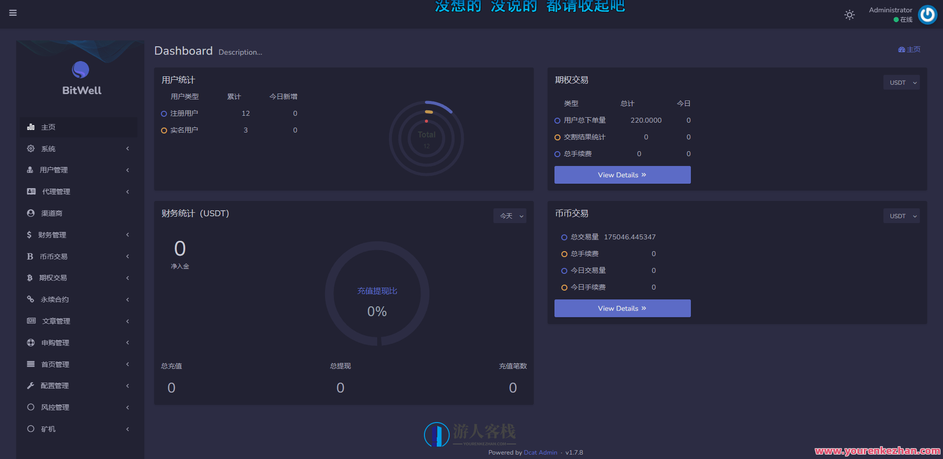Select the 财务管理 sidebar icon
The height and width of the screenshot is (459, 943).
coord(30,235)
